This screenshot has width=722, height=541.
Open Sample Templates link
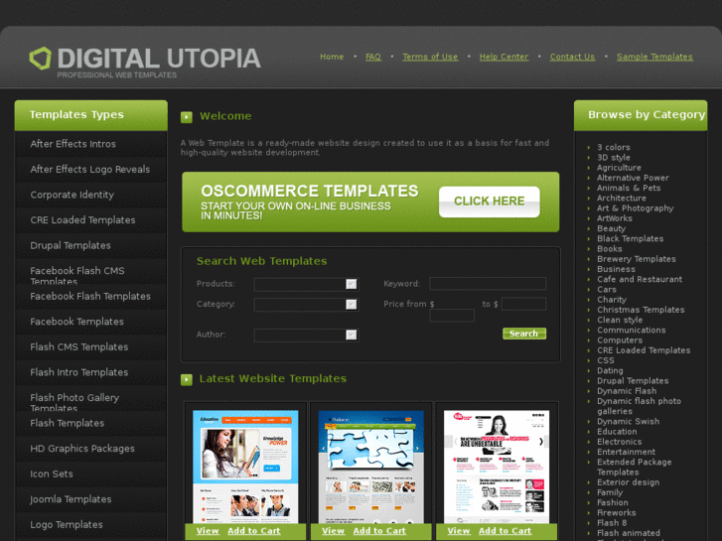(654, 57)
